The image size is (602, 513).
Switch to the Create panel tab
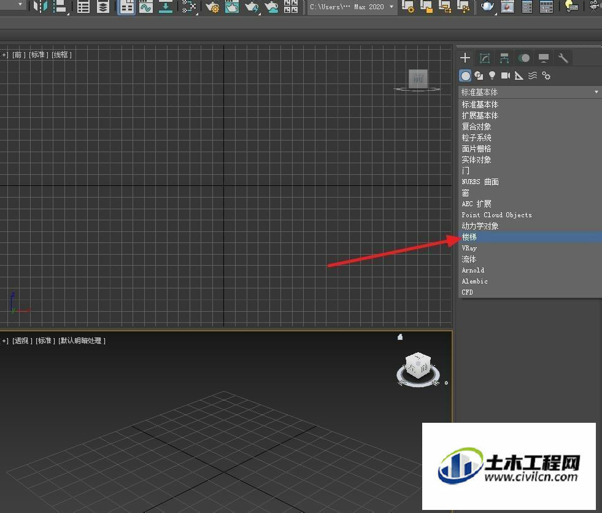pyautogui.click(x=465, y=58)
